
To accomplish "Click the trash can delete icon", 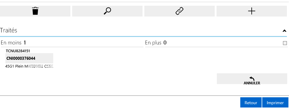I will (x=35, y=11).
